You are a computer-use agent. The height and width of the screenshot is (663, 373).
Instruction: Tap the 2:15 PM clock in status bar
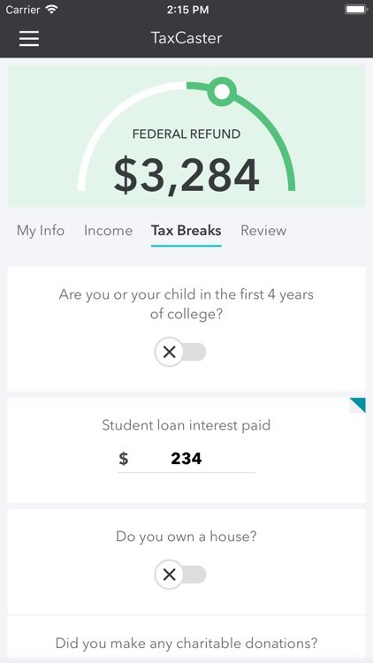[x=187, y=10]
